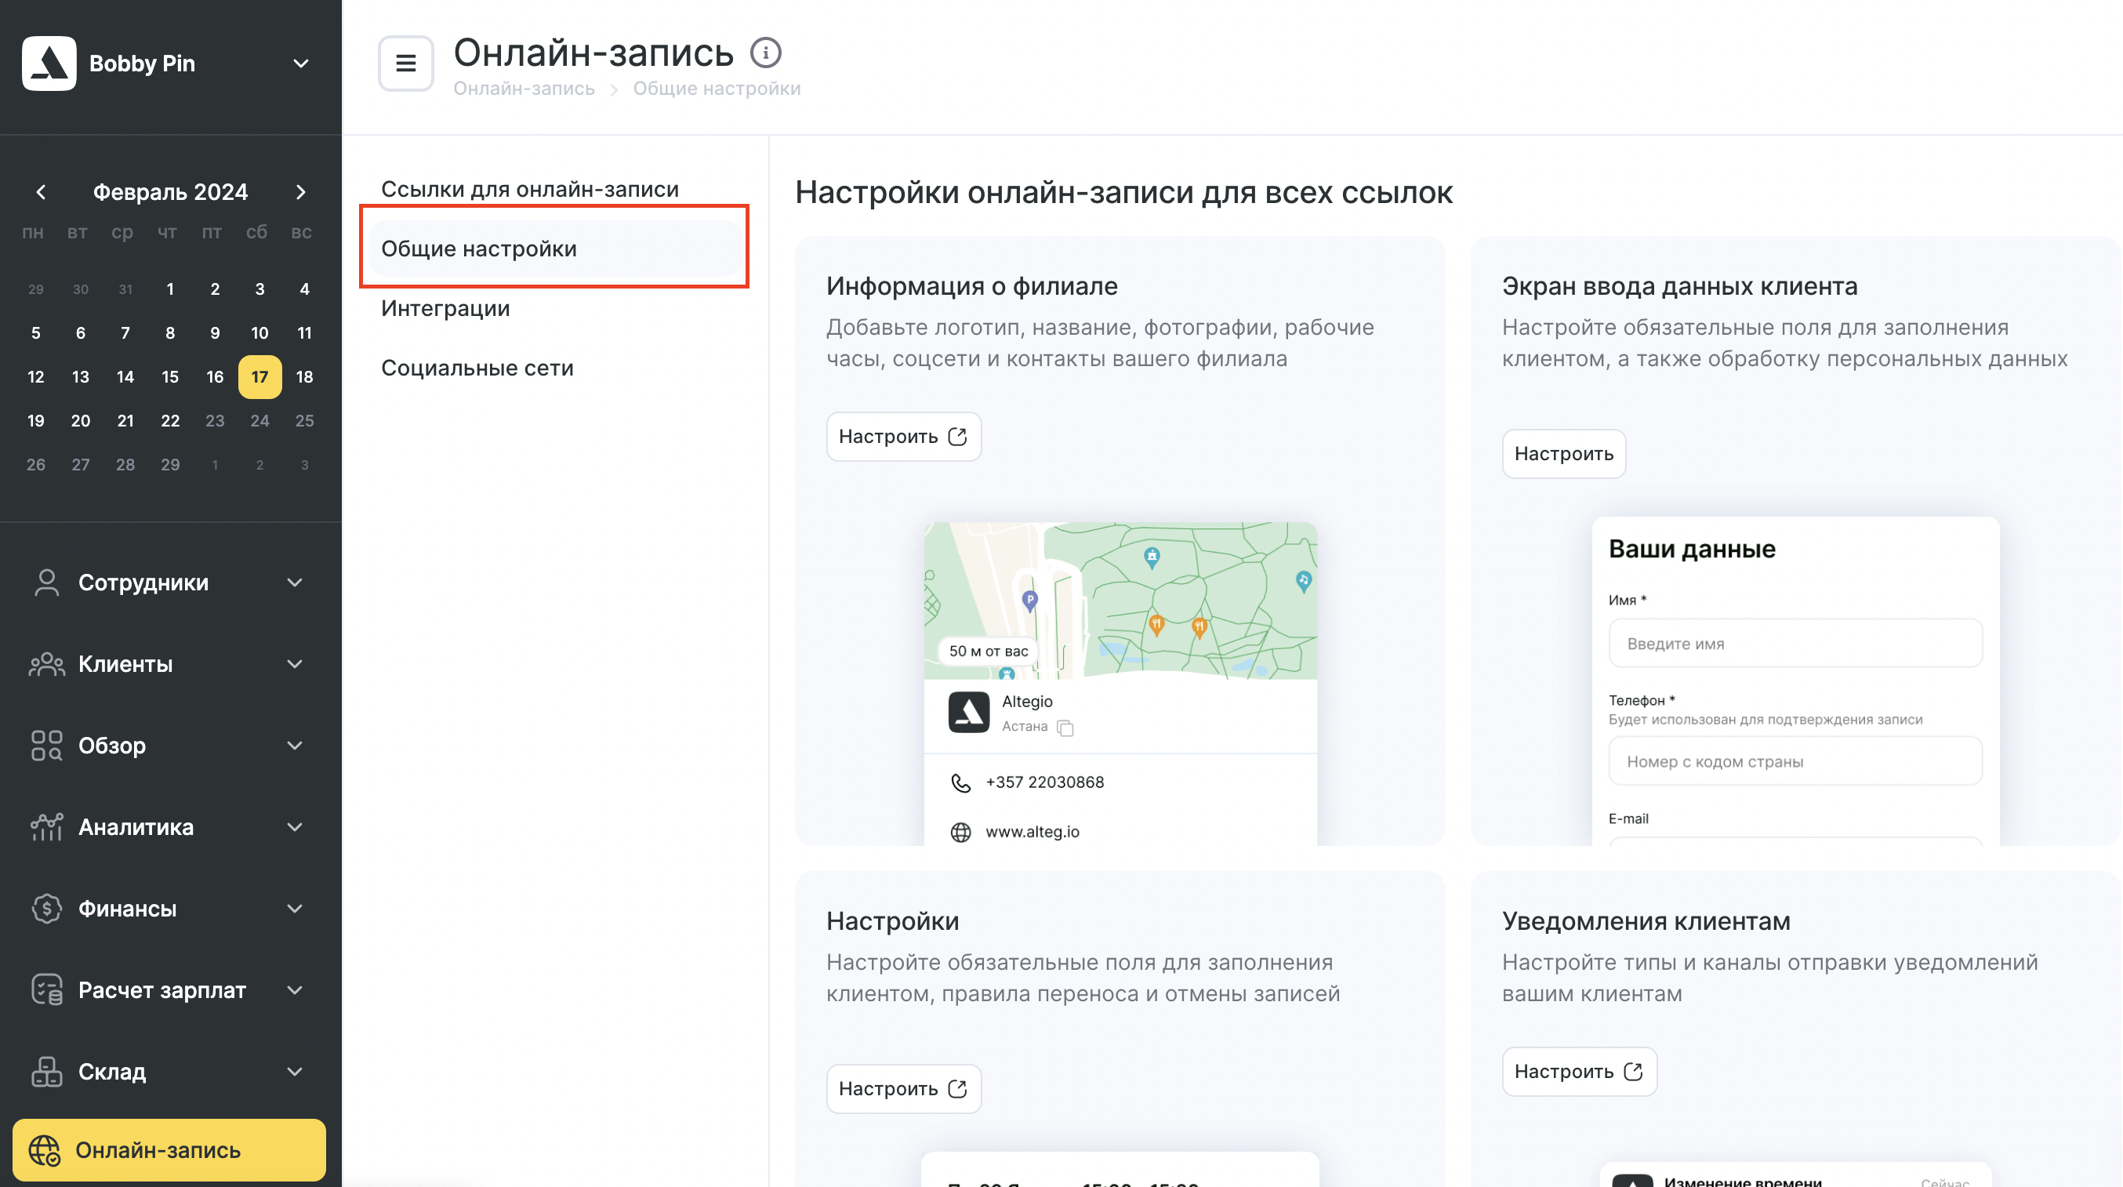Click the Altegio logo next to Bobby Pin
Image resolution: width=2123 pixels, height=1187 pixels.
coord(49,64)
